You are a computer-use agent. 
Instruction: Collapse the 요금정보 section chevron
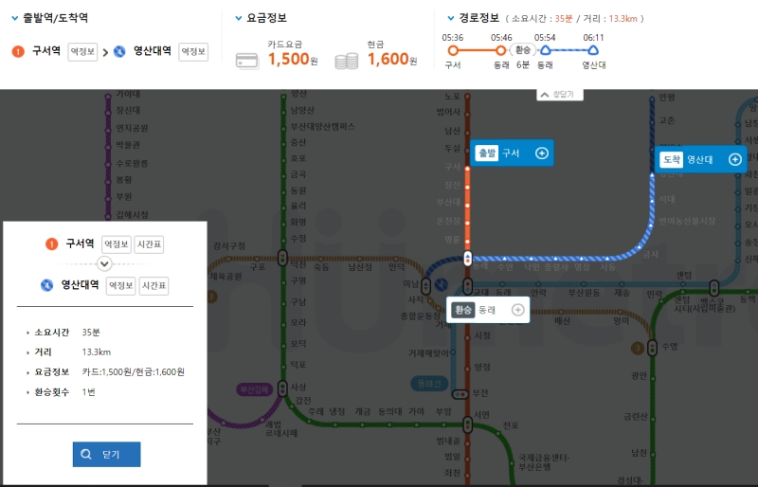click(x=238, y=18)
